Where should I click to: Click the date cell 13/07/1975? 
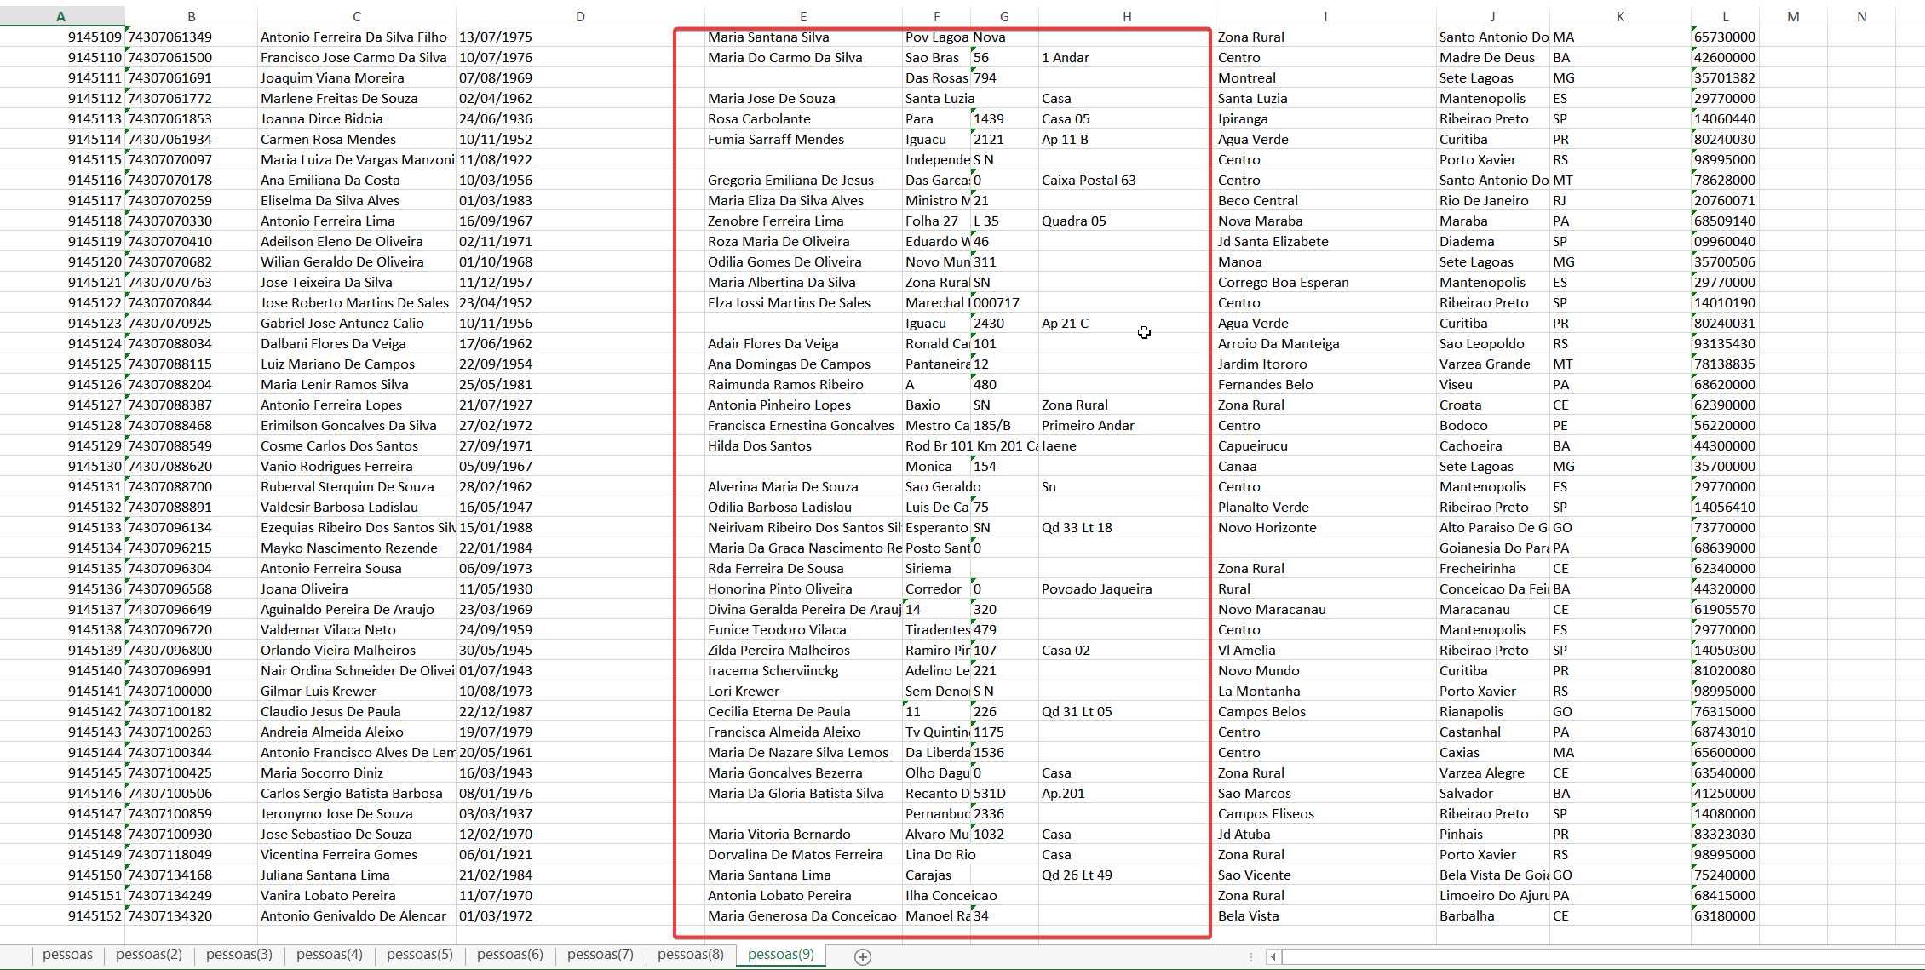pyautogui.click(x=580, y=37)
